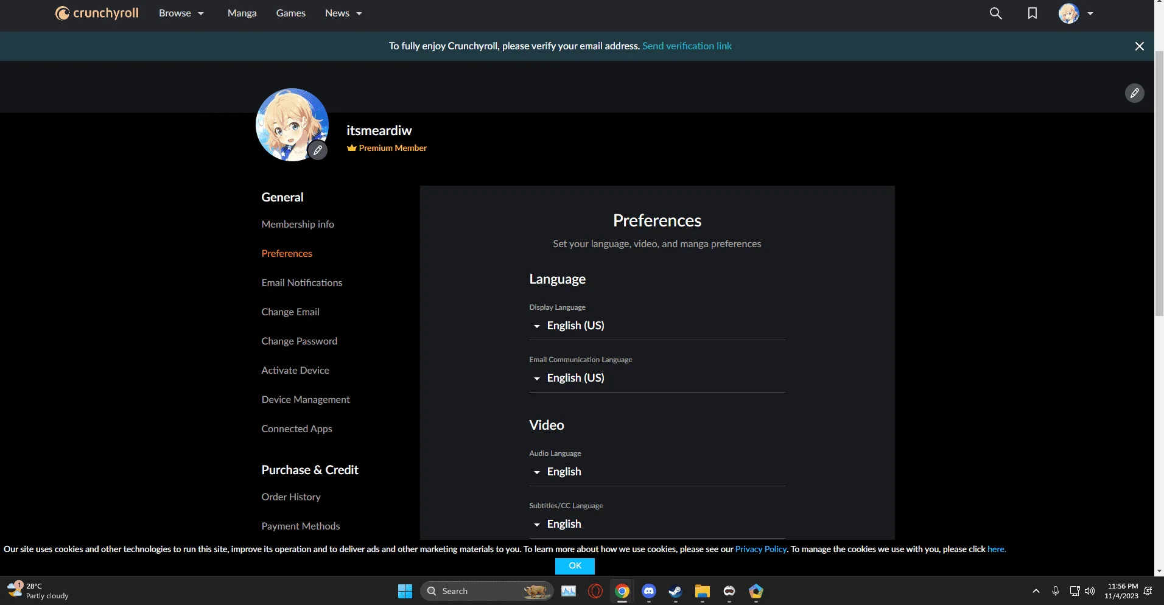The image size is (1164, 605).
Task: Click Send verification link
Action: pos(687,46)
